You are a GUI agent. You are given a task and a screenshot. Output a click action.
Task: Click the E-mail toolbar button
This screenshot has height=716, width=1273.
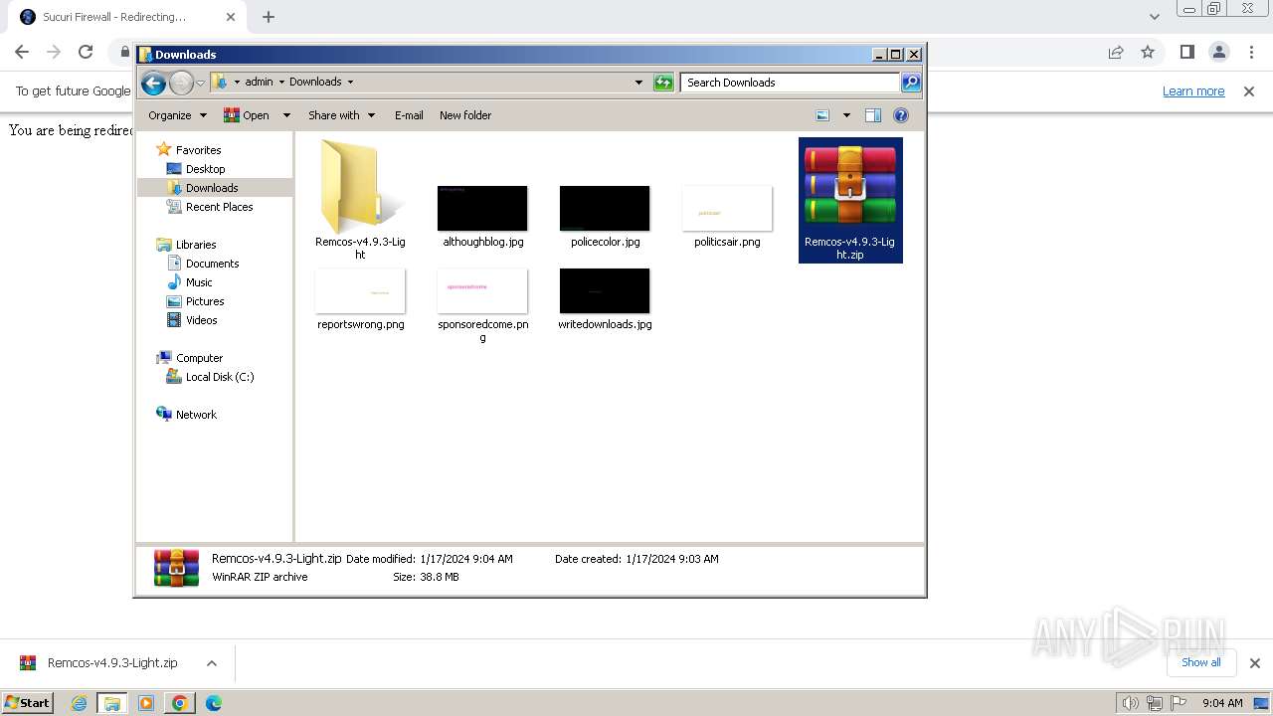coord(409,115)
